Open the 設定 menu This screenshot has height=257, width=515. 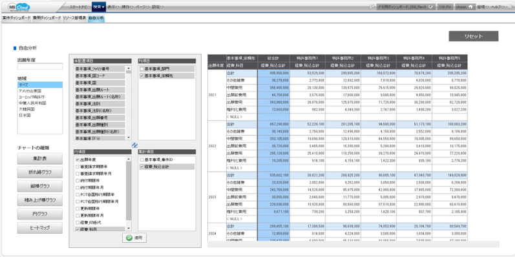click(x=158, y=6)
